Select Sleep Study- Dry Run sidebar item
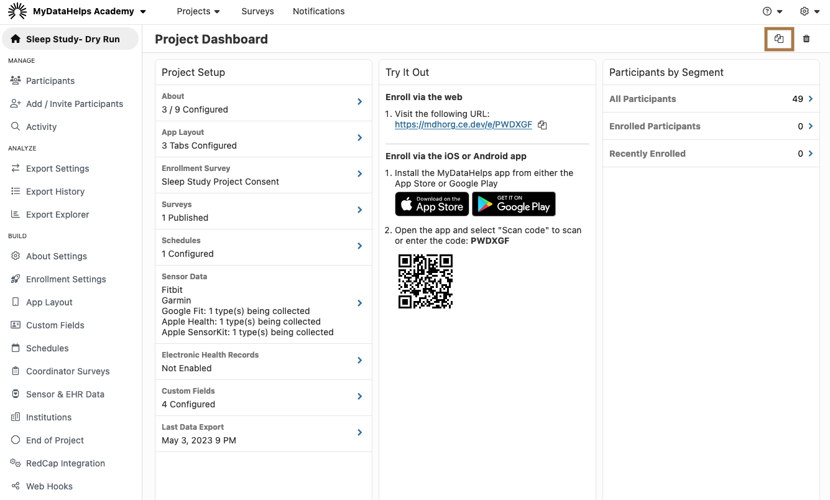The height and width of the screenshot is (500, 830). pyautogui.click(x=70, y=39)
